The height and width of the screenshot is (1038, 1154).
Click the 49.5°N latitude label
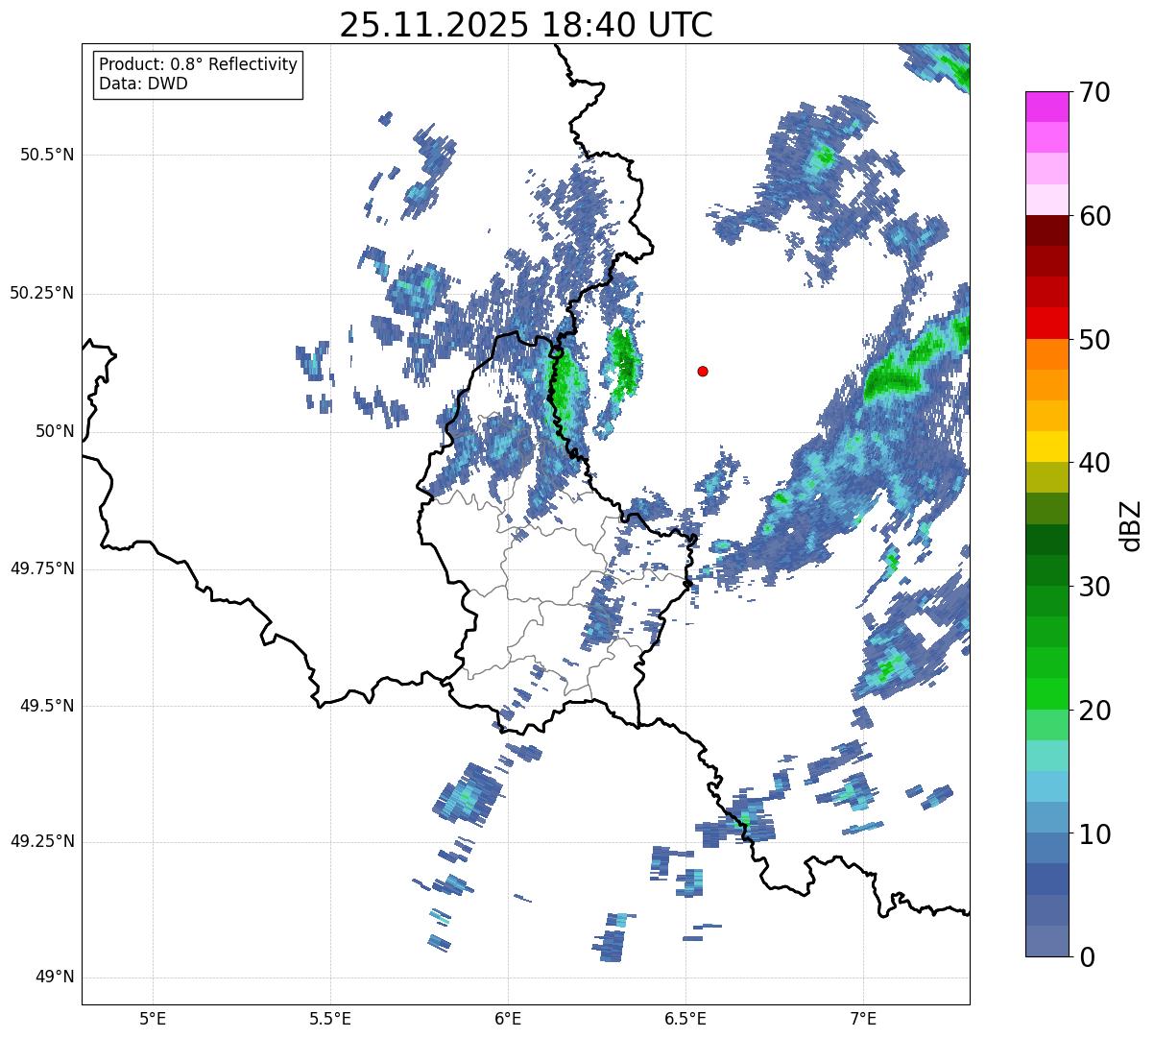pos(47,706)
